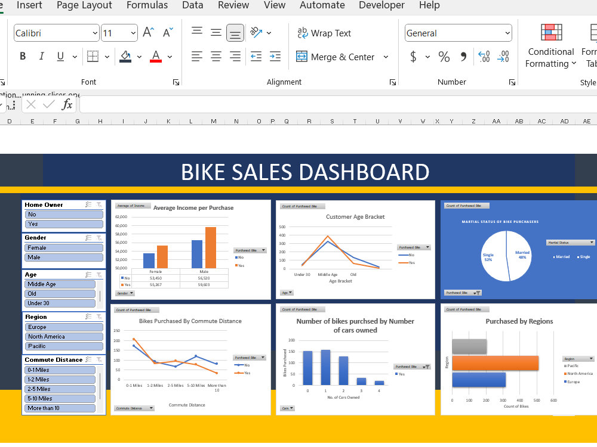The height and width of the screenshot is (447, 597).
Task: Click Merge & Center
Action: click(x=336, y=57)
